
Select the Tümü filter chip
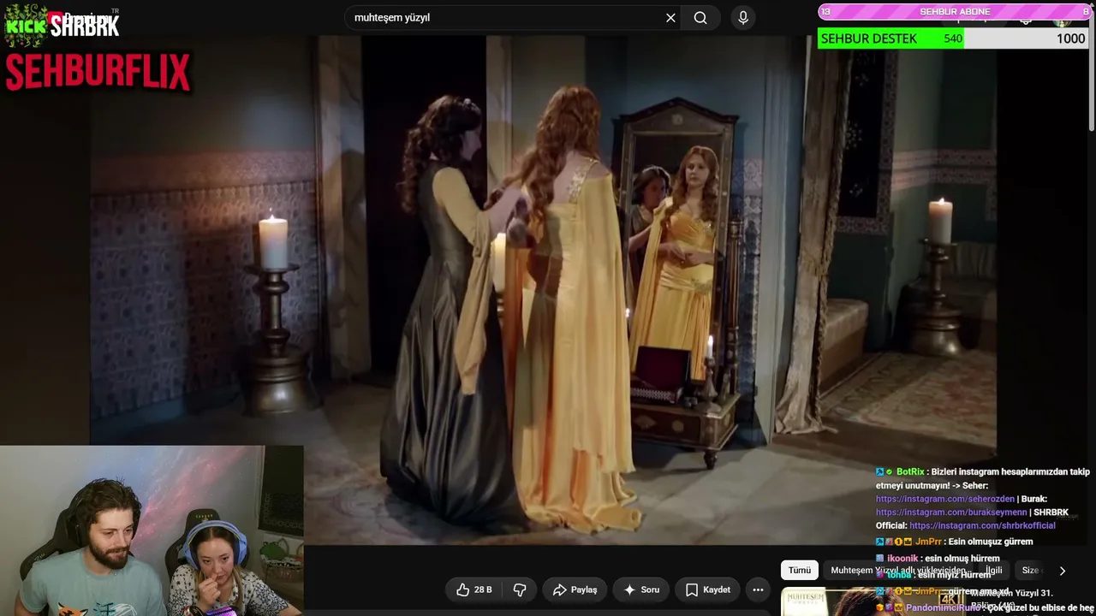(799, 570)
